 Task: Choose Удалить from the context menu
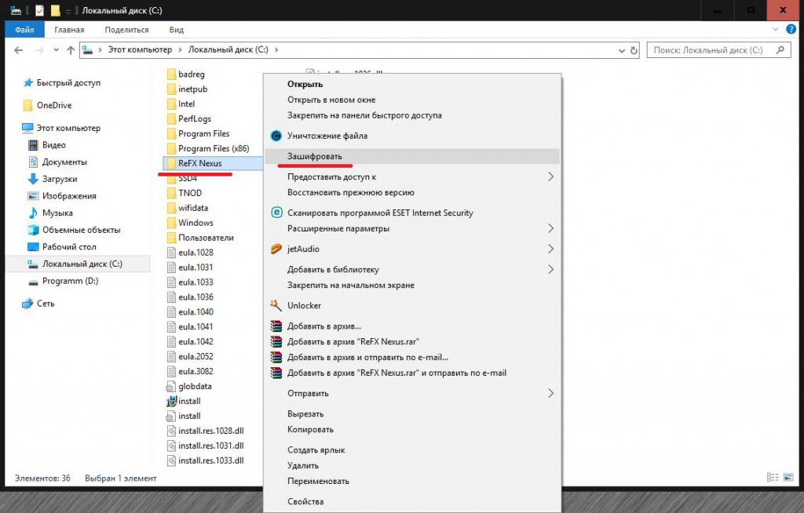(x=412, y=465)
